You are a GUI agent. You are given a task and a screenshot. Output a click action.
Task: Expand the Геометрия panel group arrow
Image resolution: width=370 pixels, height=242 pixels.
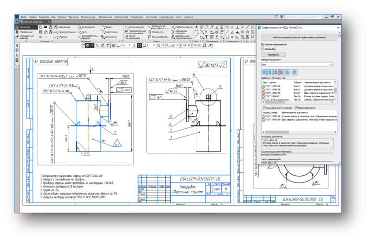pyautogui.click(x=119, y=41)
